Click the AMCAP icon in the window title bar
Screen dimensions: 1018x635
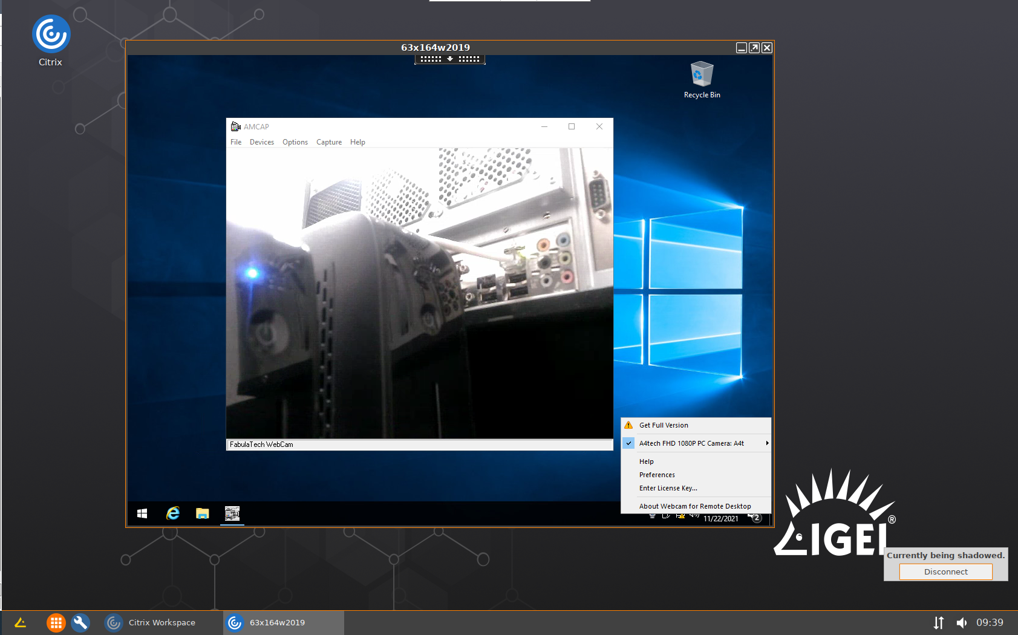[x=236, y=126]
